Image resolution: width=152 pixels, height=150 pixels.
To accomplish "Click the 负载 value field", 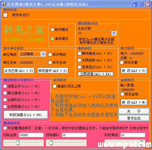I will (x=138, y=58).
